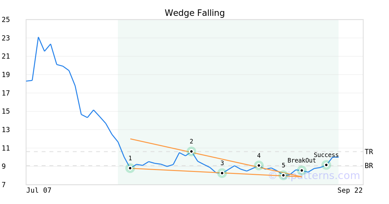
Task: Select pivot point marker 2
Action: point(191,151)
